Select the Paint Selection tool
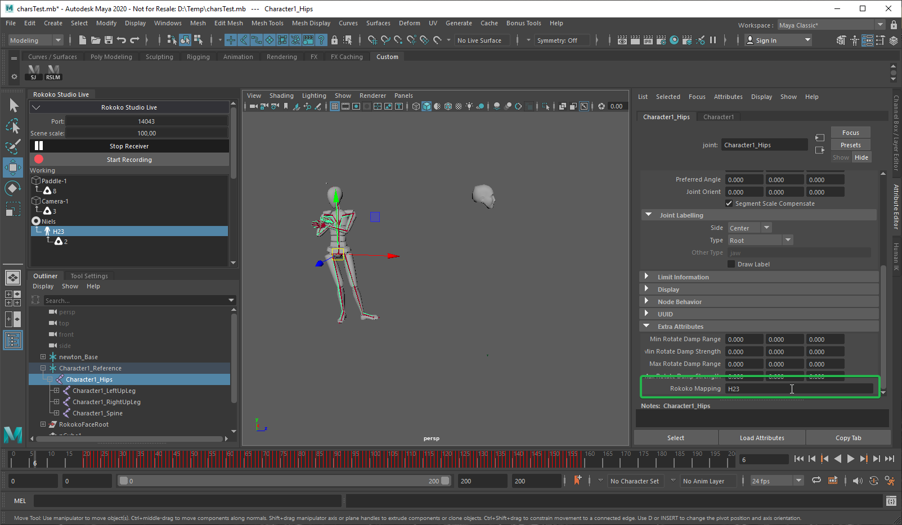Image resolution: width=902 pixels, height=525 pixels. (x=13, y=147)
